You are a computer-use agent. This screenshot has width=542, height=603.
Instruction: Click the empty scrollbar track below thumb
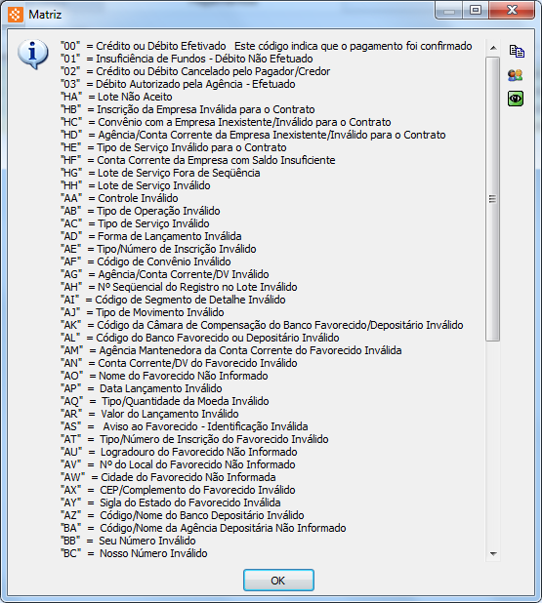tap(493, 443)
